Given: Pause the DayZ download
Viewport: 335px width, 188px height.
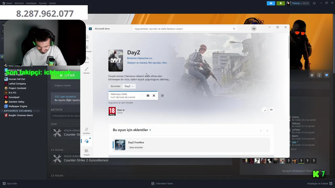Looking at the screenshot, I should (x=148, y=96).
